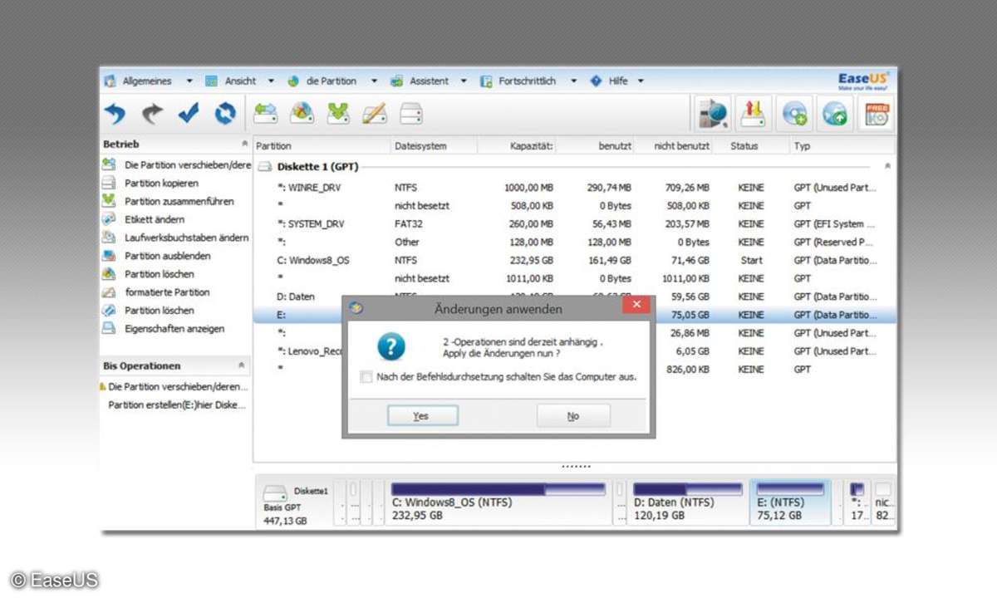The image size is (997, 598).
Task: Click the pie-chart Delete partition toolbar icon
Action: pyautogui.click(x=302, y=113)
